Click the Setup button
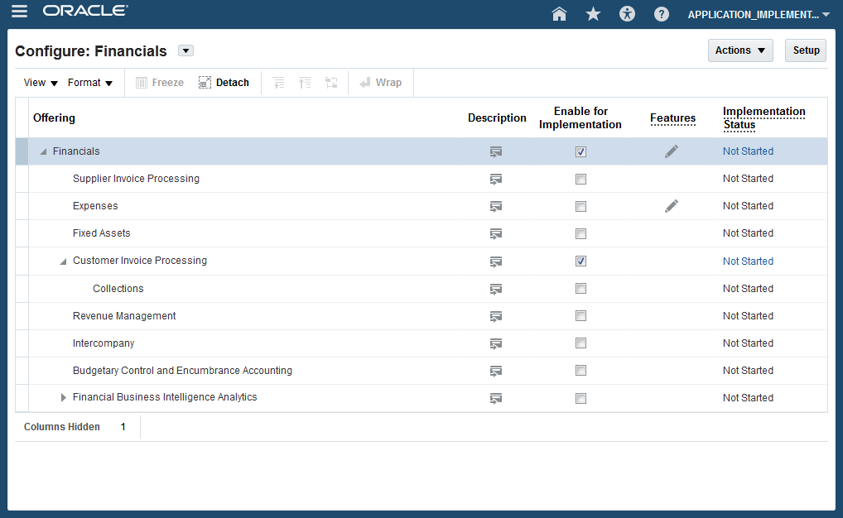The width and height of the screenshot is (843, 518). pos(805,50)
